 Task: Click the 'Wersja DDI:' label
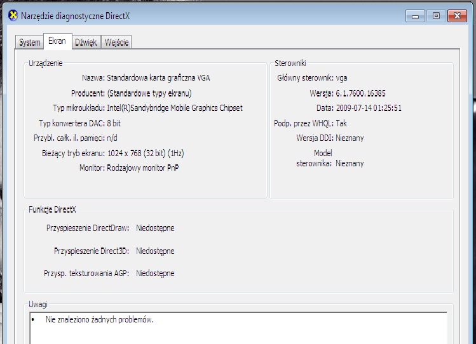(315, 138)
